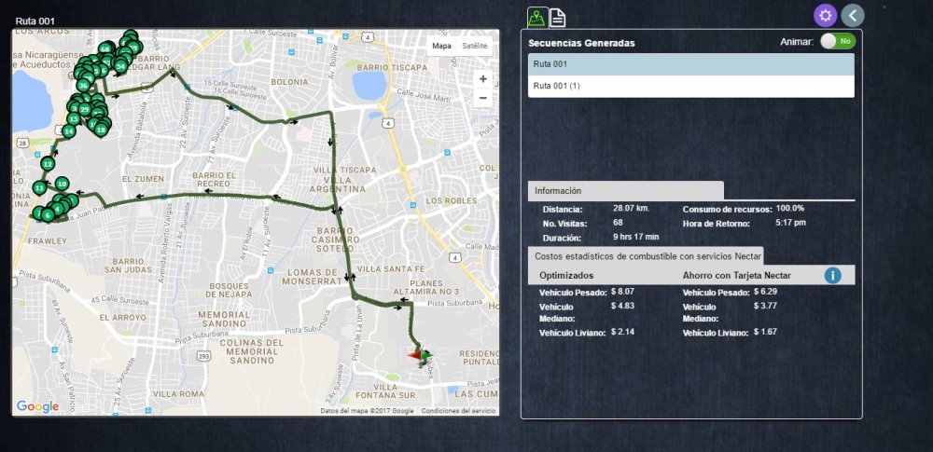Click map stop marker 36
Image resolution: width=933 pixels, height=452 pixels.
point(83,86)
